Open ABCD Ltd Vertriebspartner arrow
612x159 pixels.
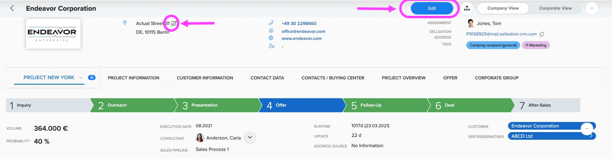click(x=591, y=136)
